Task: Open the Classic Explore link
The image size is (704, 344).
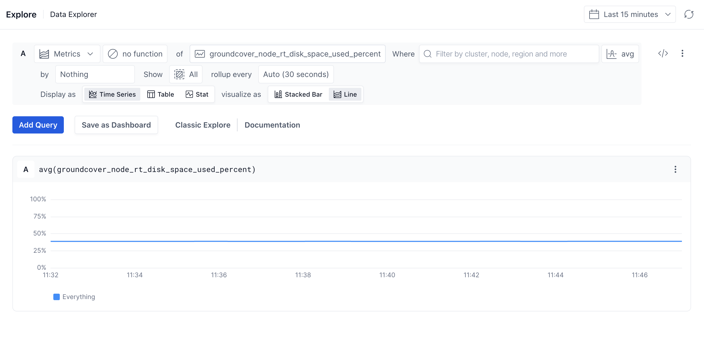Action: (203, 125)
